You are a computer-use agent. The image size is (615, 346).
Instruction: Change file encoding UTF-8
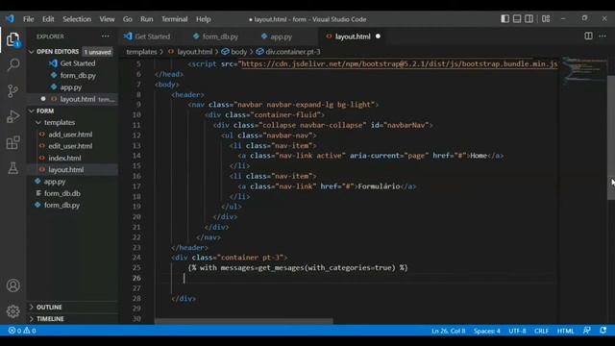[x=517, y=331]
